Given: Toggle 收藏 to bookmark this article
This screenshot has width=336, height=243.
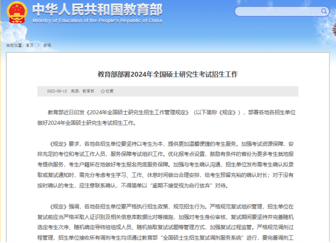Looking at the screenshot, I should (x=110, y=91).
